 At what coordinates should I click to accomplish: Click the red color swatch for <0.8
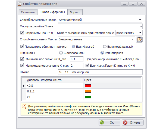(88, 86)
